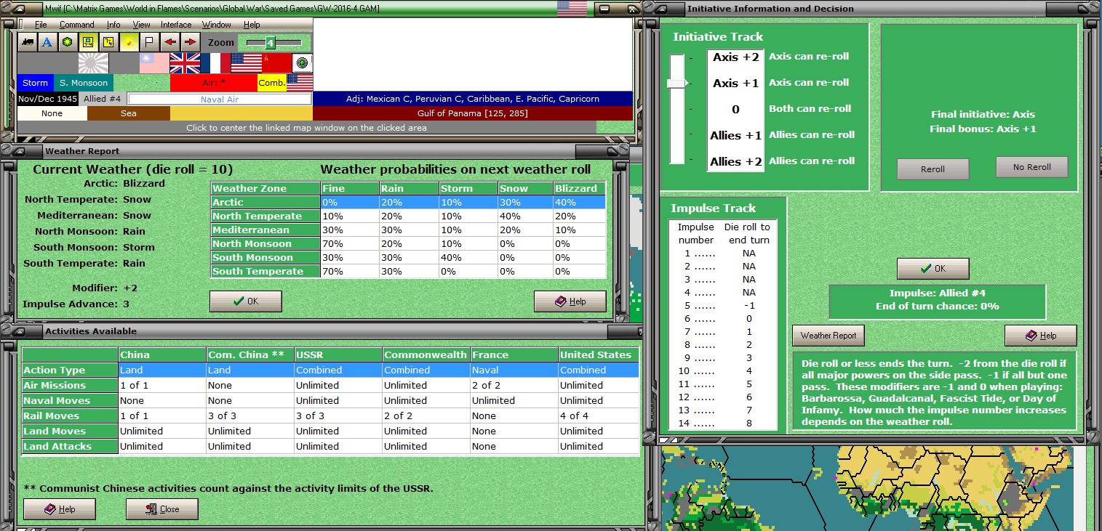Open the Interface menu
Viewport: 1102px width, 531px height.
point(176,25)
